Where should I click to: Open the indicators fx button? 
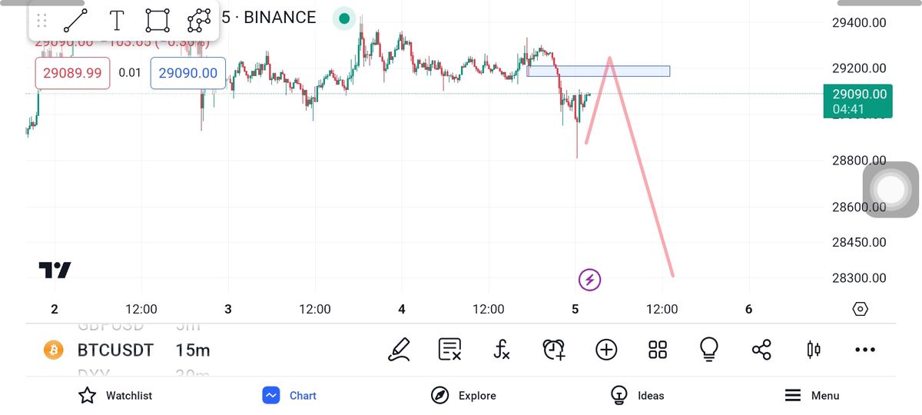tap(501, 350)
